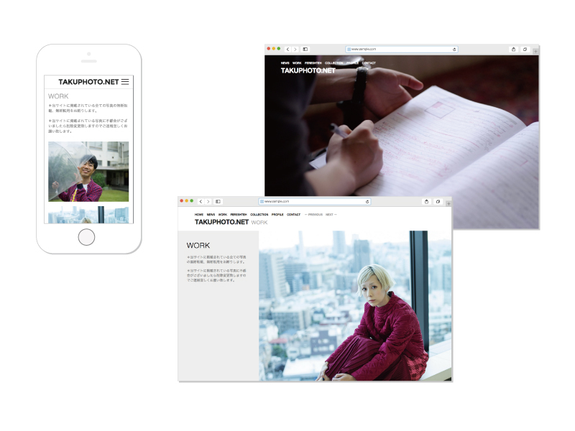
Task: Select COLLECTION in the back site navigation
Action: tap(333, 63)
